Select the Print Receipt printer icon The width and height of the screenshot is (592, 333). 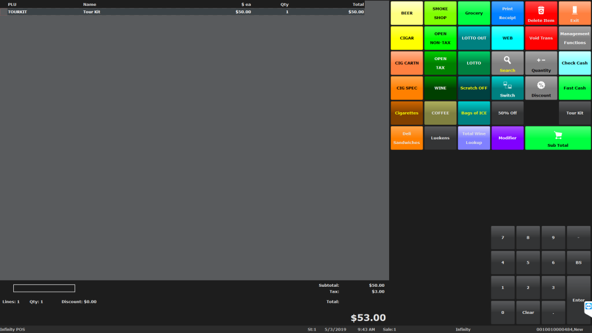(508, 13)
